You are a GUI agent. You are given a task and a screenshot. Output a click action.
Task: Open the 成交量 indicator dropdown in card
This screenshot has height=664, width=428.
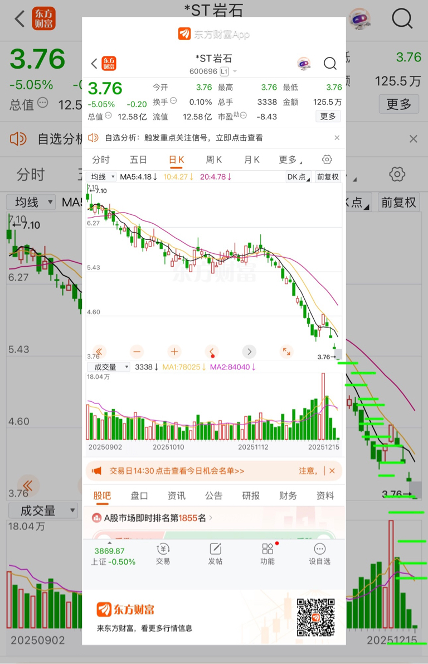coord(109,367)
